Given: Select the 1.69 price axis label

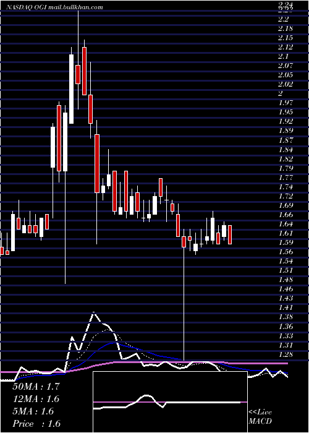Looking at the screenshot, I should coord(286,205).
